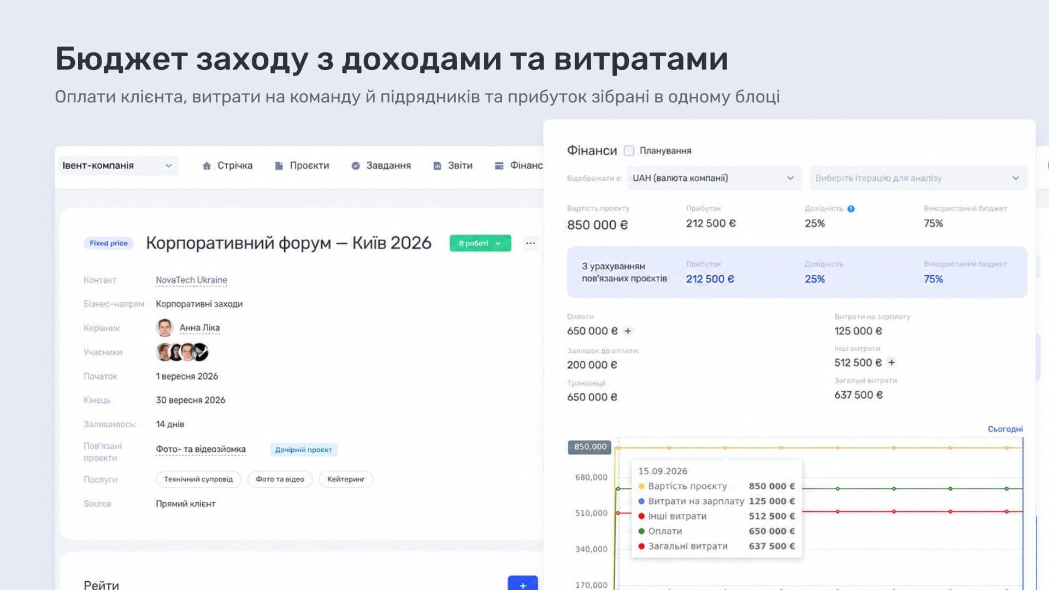
Task: Click the 30 вересня 2026 end date
Action: [x=191, y=400]
